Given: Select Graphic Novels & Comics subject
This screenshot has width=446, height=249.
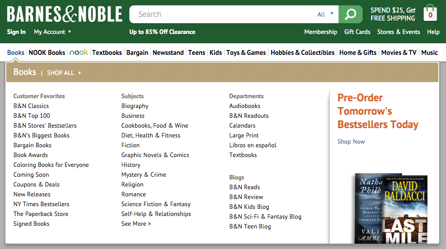Looking at the screenshot, I should coord(155,155).
